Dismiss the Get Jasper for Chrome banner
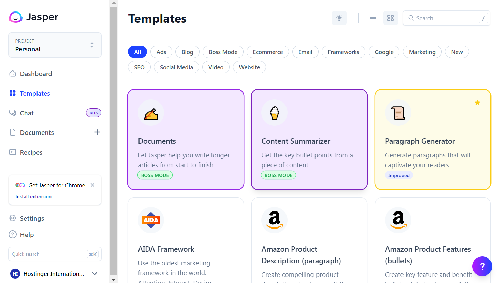 point(92,185)
